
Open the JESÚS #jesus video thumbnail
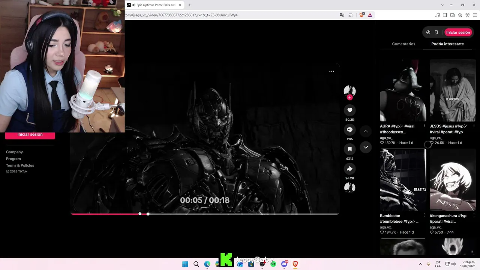pyautogui.click(x=453, y=90)
